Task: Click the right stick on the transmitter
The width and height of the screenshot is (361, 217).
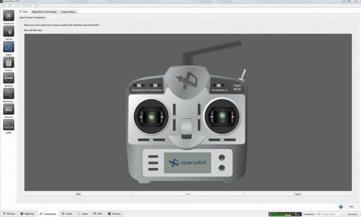Action: click(x=222, y=116)
